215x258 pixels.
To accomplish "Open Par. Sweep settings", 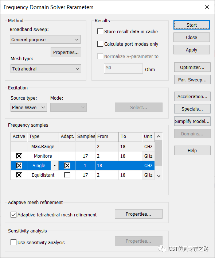I will 192,80.
